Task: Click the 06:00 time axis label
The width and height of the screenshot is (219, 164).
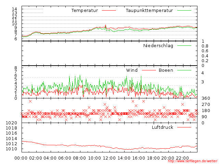Action: point(65,158)
